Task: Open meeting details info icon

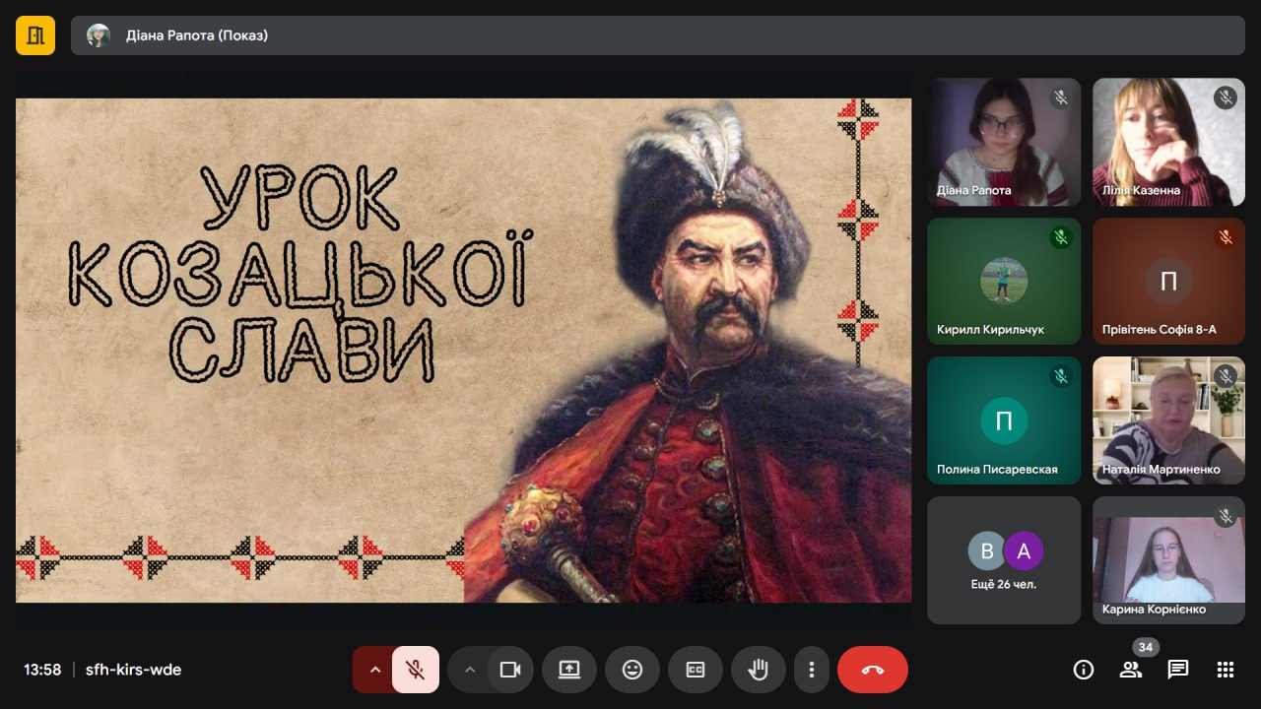Action: click(1084, 670)
